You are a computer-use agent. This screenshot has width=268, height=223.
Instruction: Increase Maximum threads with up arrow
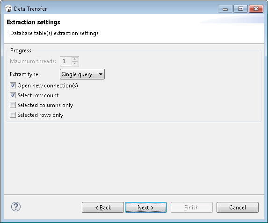pyautogui.click(x=75, y=59)
